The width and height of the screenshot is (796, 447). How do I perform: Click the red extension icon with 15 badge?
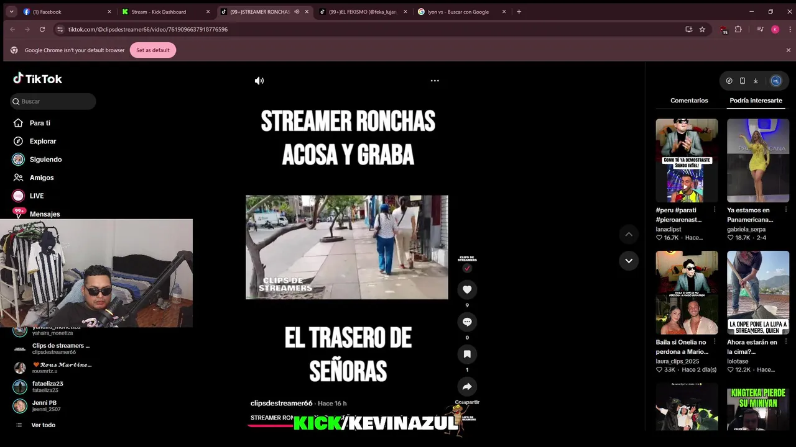pos(723,29)
